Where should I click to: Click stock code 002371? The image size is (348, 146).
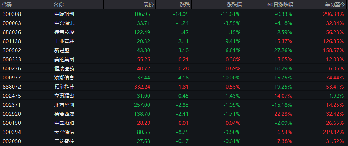pyautogui.click(x=12, y=105)
